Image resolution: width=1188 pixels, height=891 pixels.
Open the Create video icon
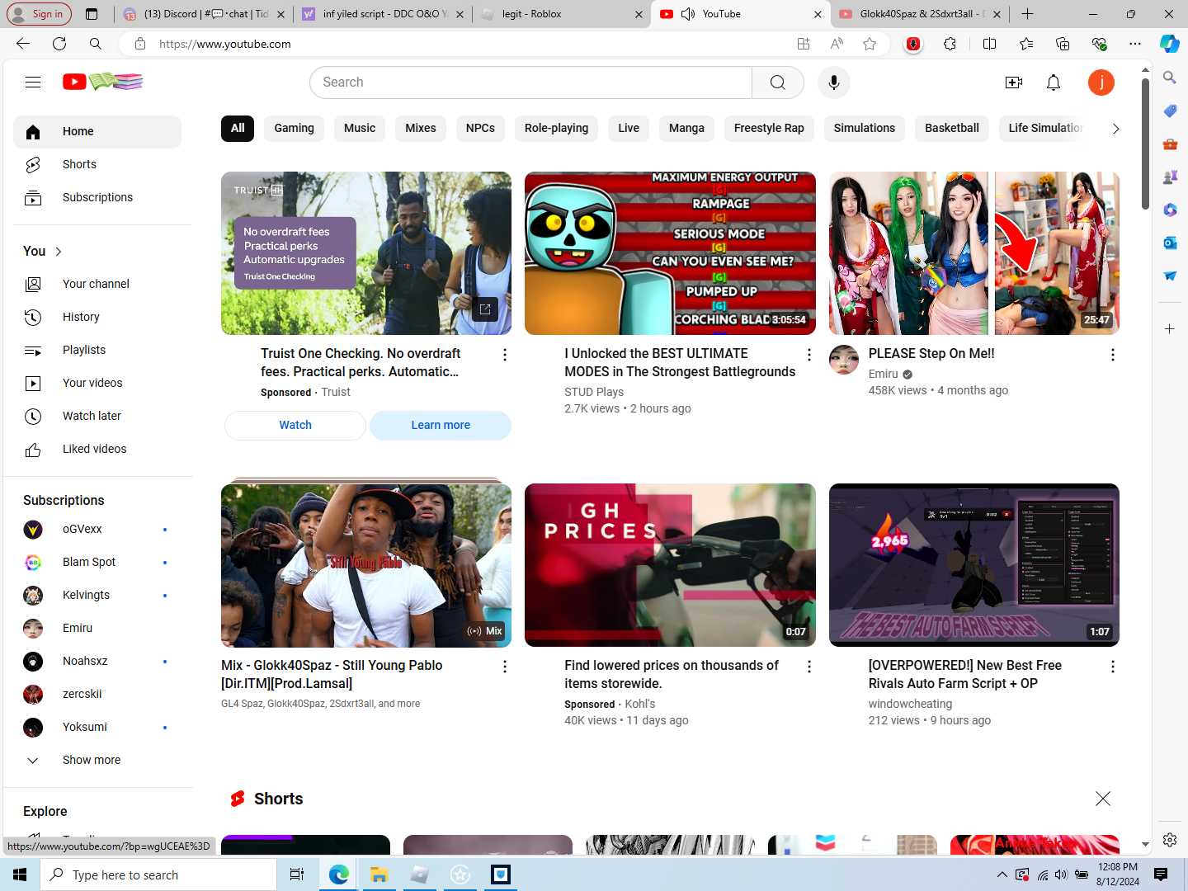click(x=1014, y=82)
